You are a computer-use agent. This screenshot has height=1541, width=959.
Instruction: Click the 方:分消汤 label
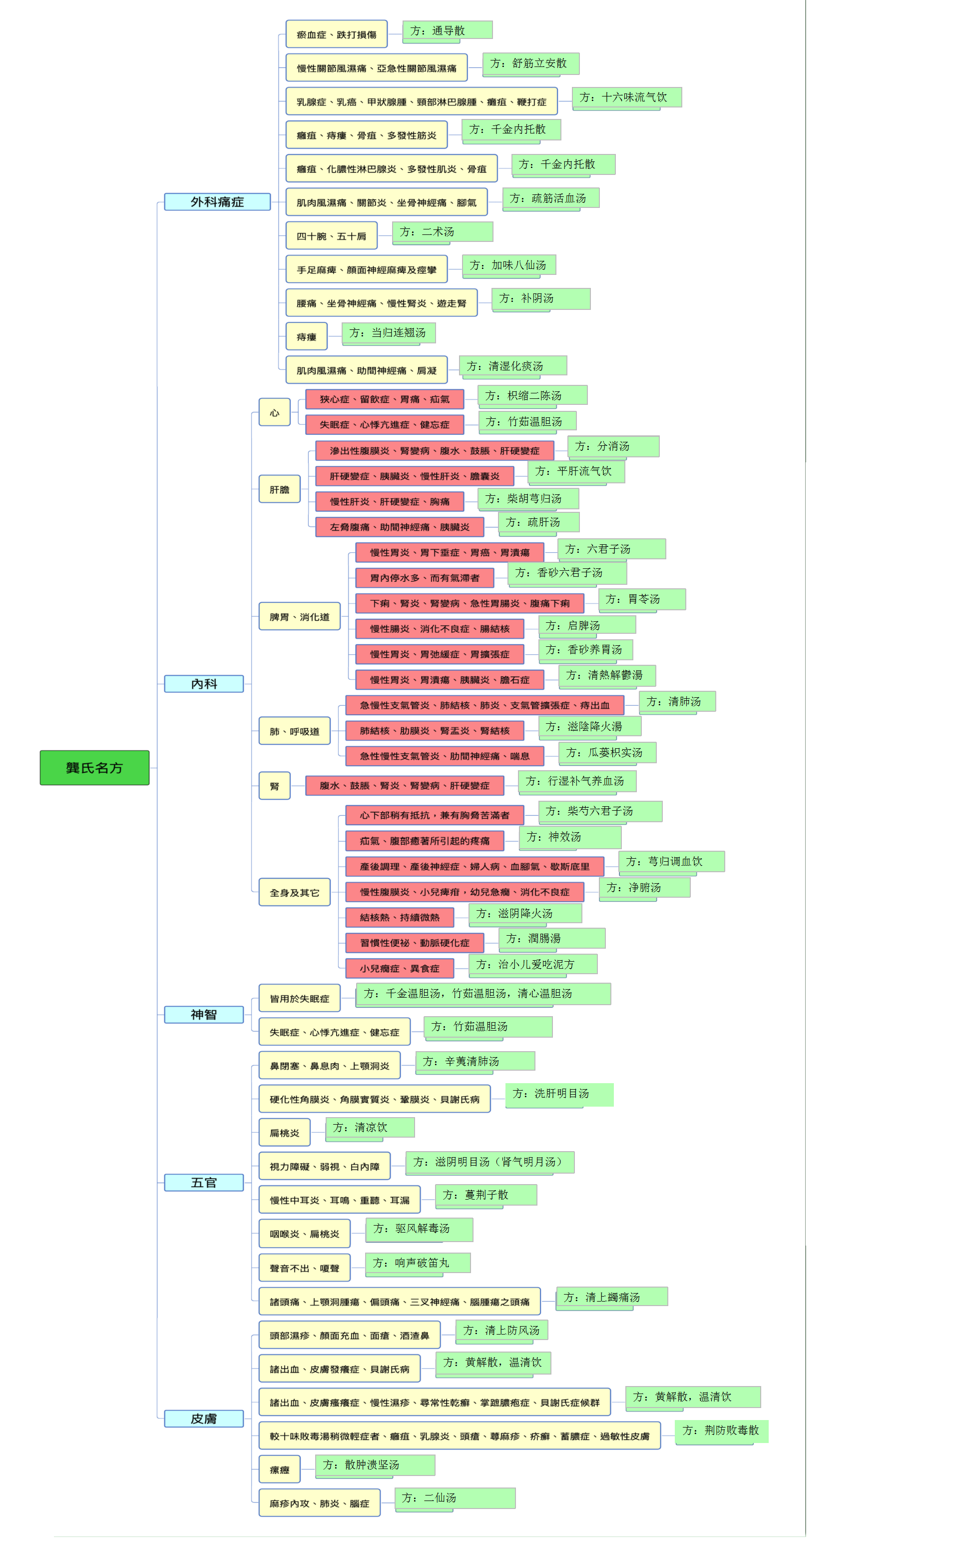pyautogui.click(x=613, y=446)
